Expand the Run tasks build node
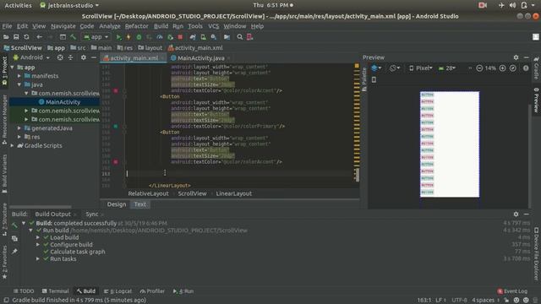The height and width of the screenshot is (304, 541). [x=38, y=258]
